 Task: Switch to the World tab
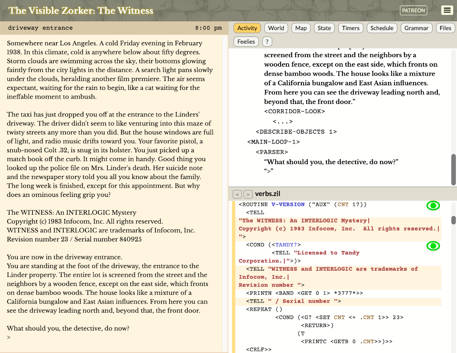coord(276,28)
